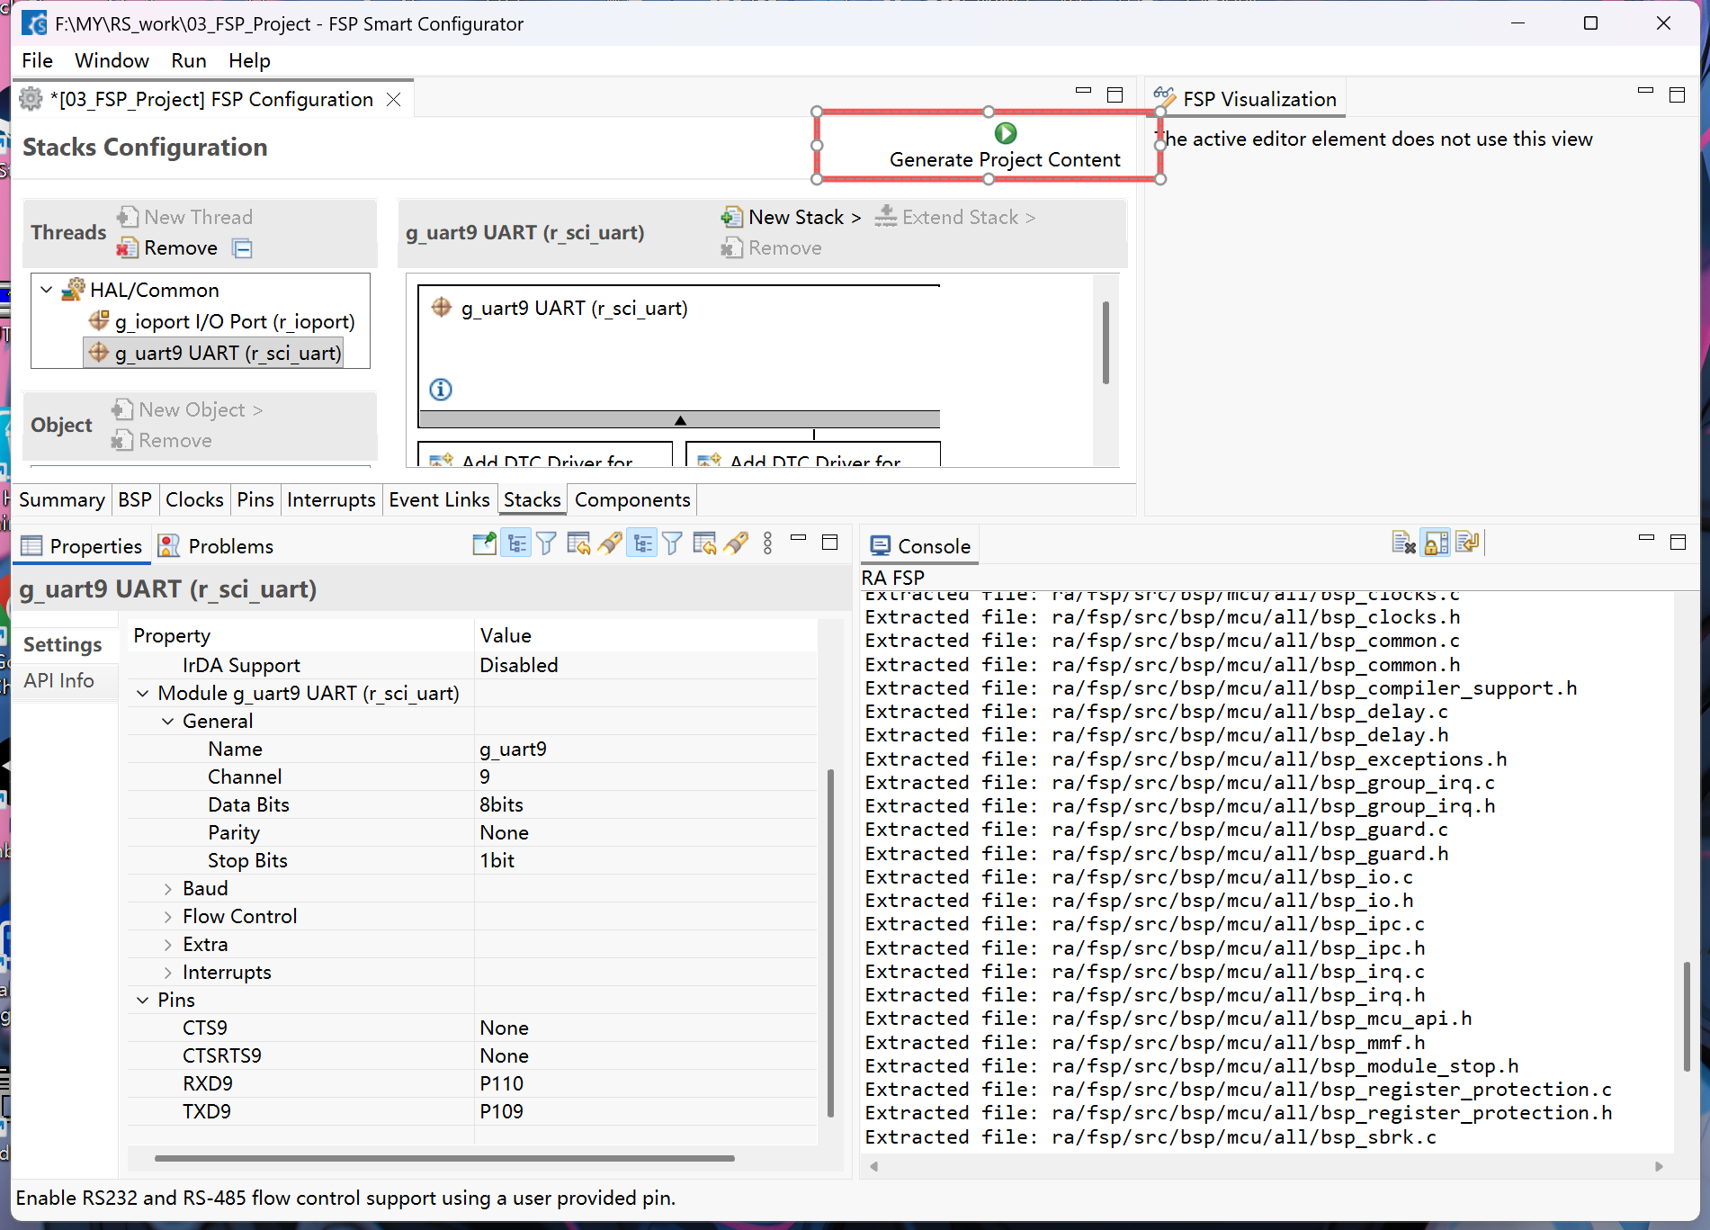
Task: Click the New Stack > button
Action: (792, 217)
